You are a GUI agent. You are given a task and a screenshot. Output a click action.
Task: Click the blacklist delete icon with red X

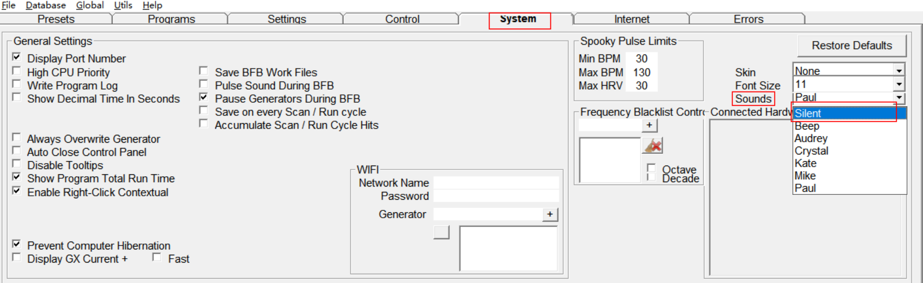(x=653, y=146)
